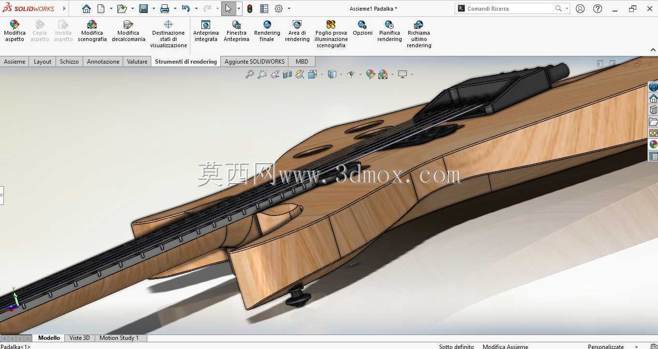The height and width of the screenshot is (349, 658).
Task: Rebuild the model with the traffic light icon
Action: 250,9
